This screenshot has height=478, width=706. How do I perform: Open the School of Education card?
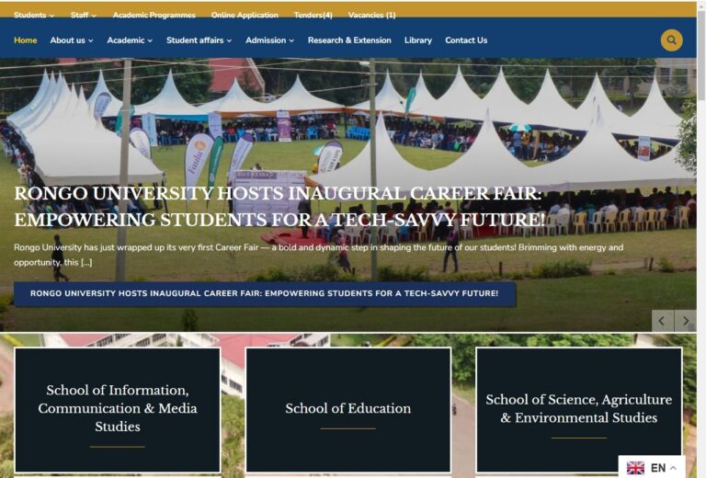click(x=348, y=410)
